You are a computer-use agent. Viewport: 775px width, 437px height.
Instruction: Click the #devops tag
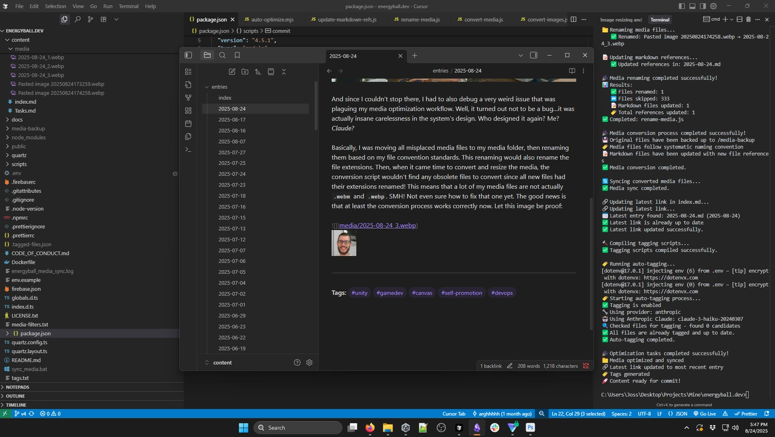click(502, 293)
